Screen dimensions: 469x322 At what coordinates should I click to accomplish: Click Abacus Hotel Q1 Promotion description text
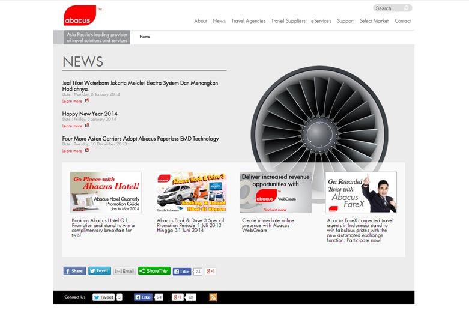[x=103, y=228]
